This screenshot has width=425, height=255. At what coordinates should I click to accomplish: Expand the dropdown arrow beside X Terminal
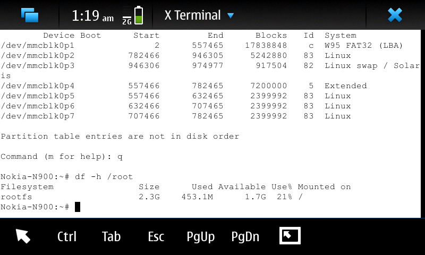point(231,16)
